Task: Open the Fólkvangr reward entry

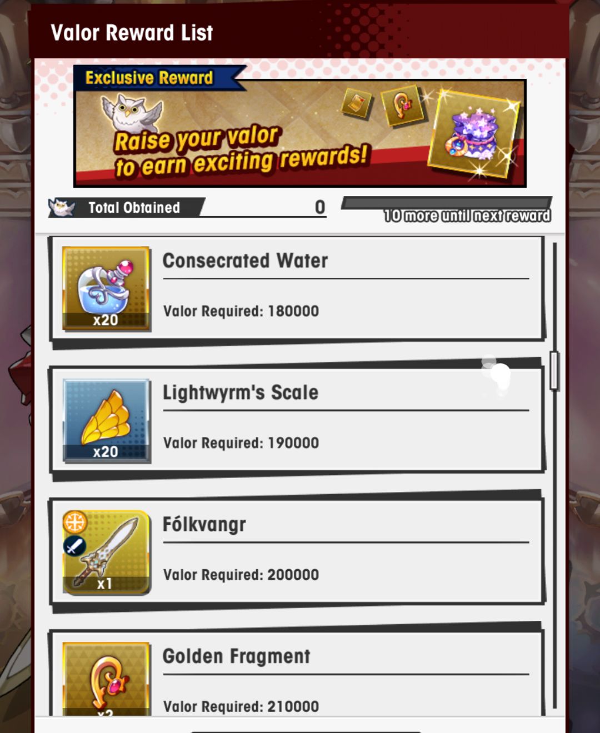Action: (297, 552)
